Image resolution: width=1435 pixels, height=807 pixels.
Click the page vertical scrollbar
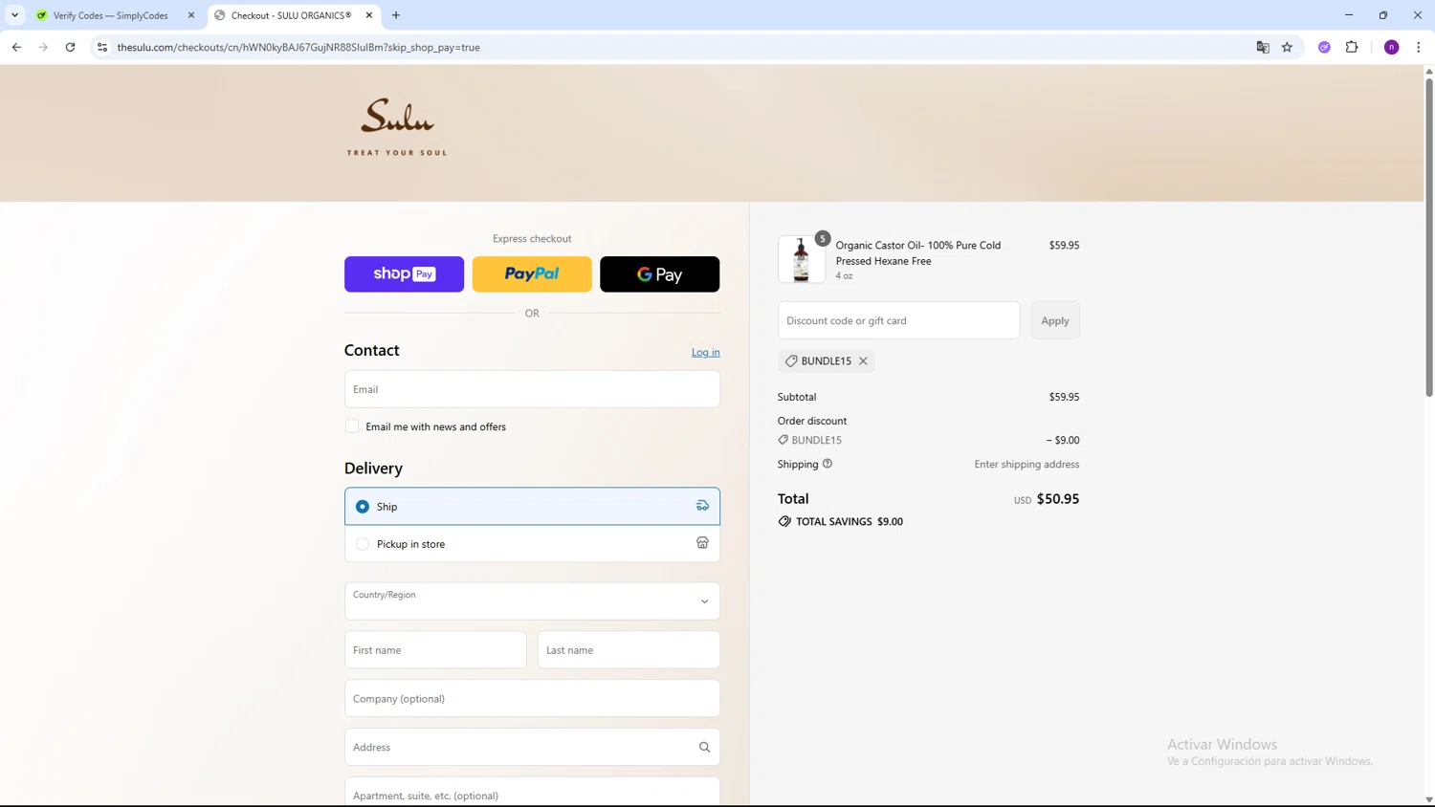click(x=1429, y=237)
